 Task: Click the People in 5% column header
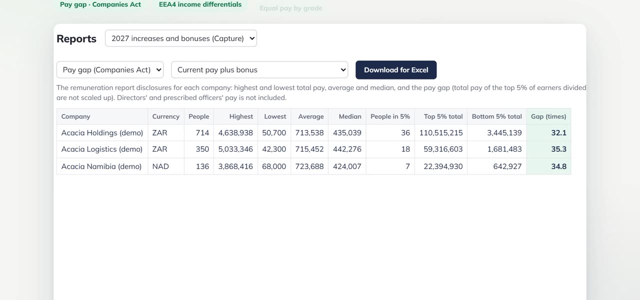tap(390, 116)
